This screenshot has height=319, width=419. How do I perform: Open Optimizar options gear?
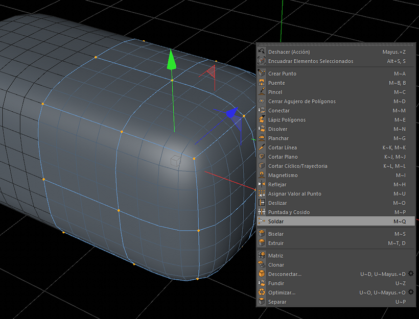tap(411, 292)
